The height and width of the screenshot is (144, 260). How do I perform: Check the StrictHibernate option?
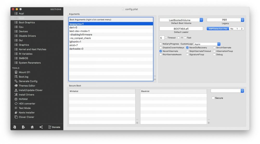(214, 47)
